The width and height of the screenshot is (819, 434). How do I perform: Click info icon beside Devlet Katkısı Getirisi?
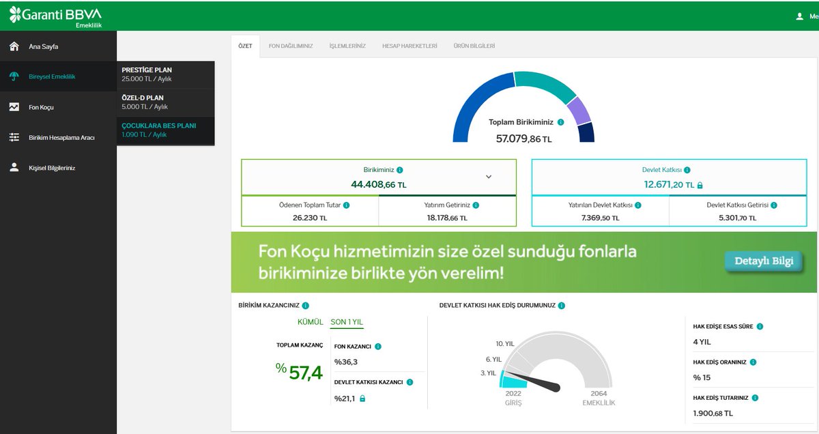pyautogui.click(x=774, y=205)
